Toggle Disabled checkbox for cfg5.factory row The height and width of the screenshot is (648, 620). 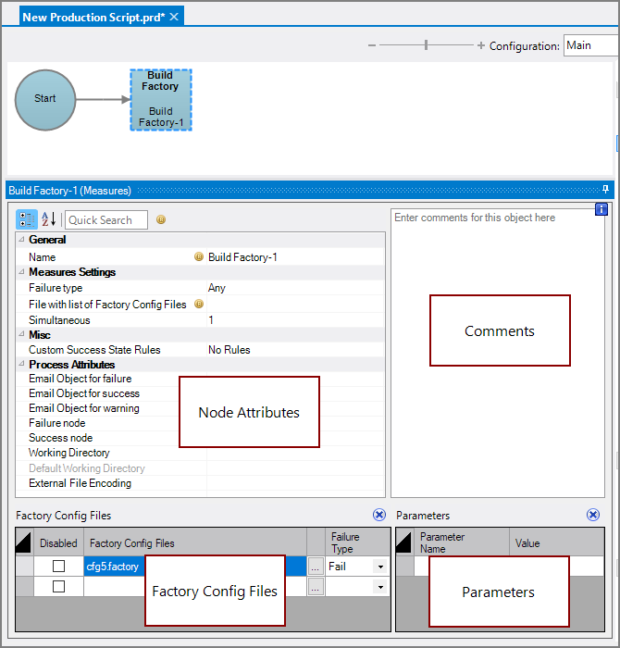tap(58, 567)
